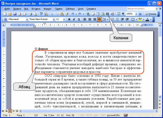163x118 pixels.
Task: Center the paragraph text
Action: [90, 19]
